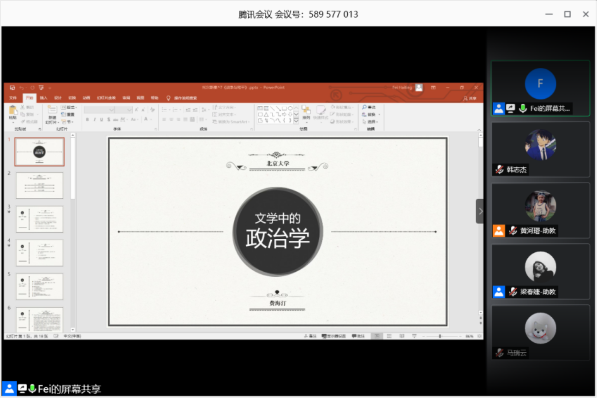Viewport: 597px width, 398px height.
Task: Open the Insert (插入) ribbon tab
Action: pos(43,98)
